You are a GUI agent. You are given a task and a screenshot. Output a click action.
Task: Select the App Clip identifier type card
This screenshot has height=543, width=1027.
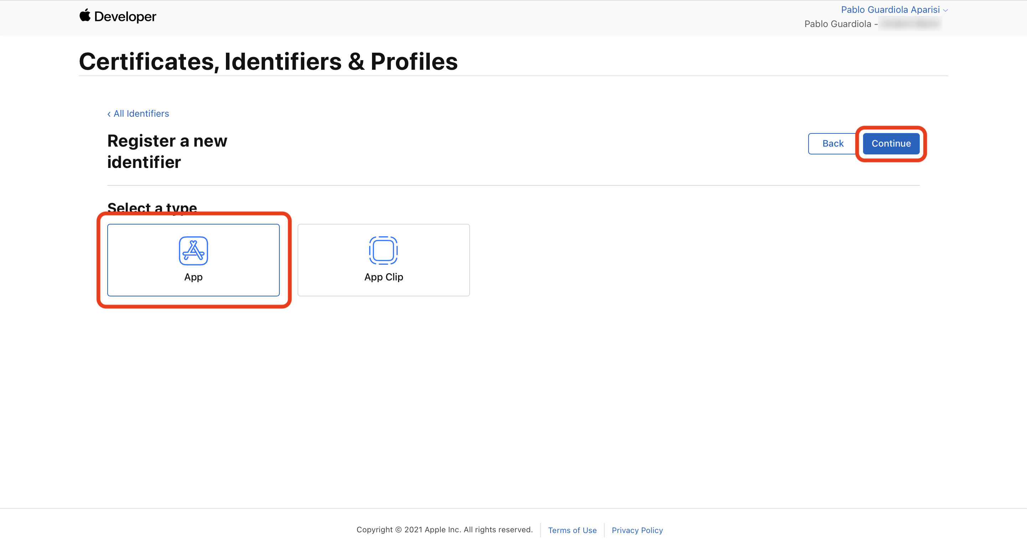click(x=383, y=260)
